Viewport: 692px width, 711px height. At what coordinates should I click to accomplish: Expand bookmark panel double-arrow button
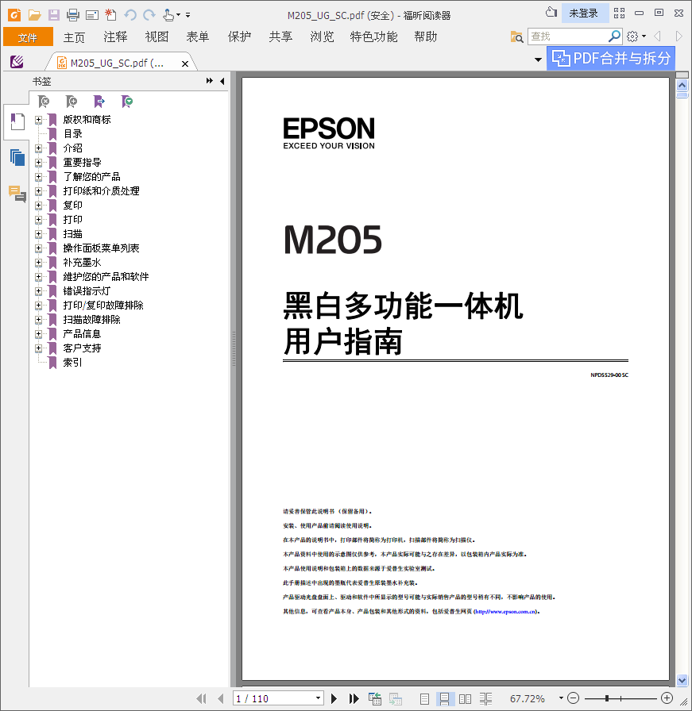pyautogui.click(x=209, y=81)
